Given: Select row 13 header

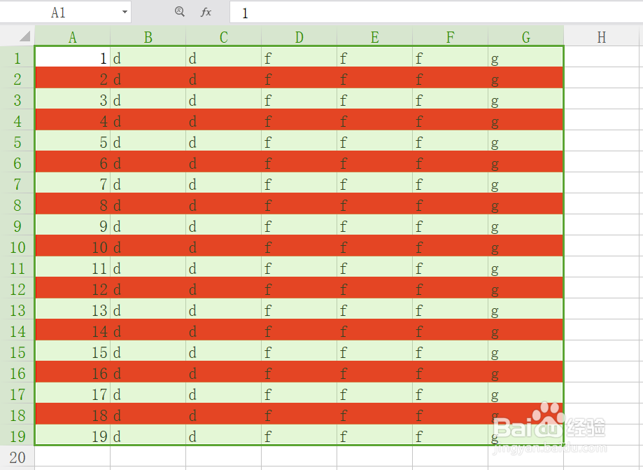Looking at the screenshot, I should click(x=17, y=309).
